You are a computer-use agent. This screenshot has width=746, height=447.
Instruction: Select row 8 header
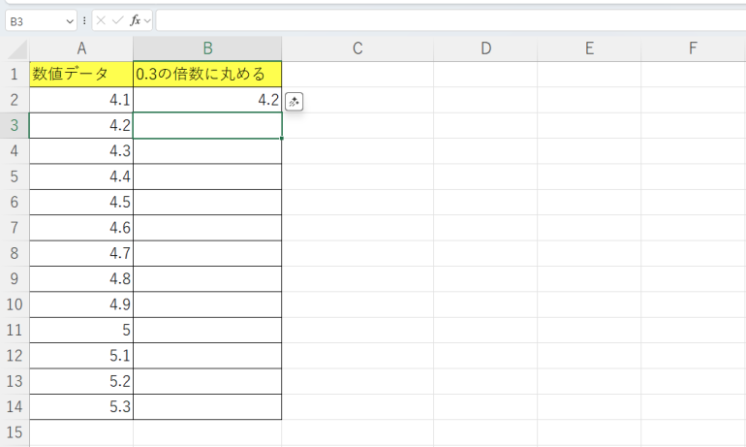(15, 253)
